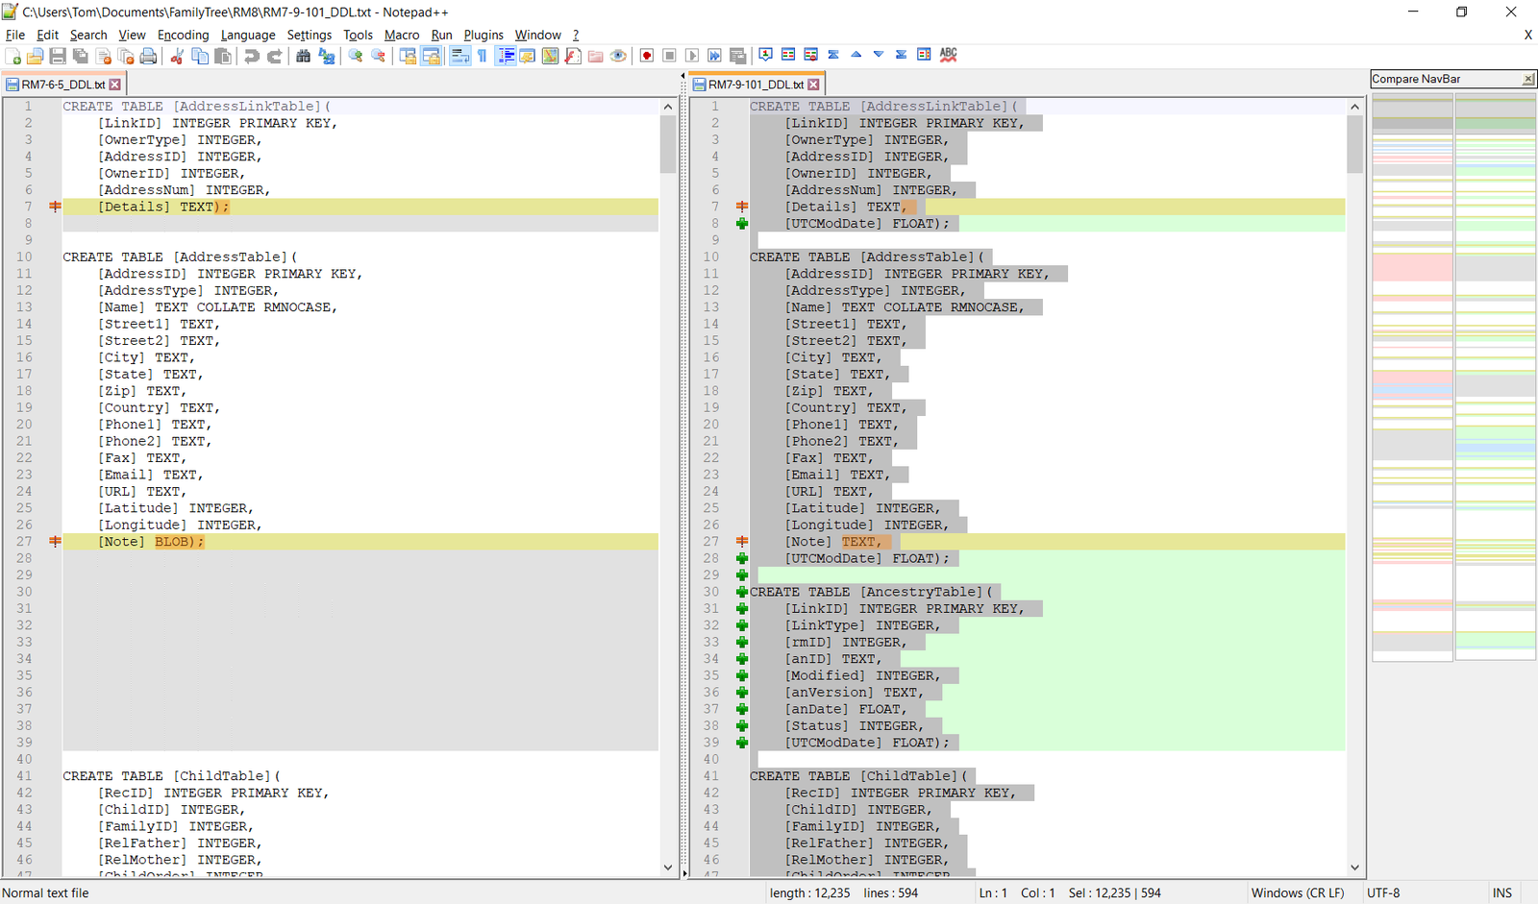The width and height of the screenshot is (1538, 904).
Task: Click the Open file folder icon
Action: (x=36, y=56)
